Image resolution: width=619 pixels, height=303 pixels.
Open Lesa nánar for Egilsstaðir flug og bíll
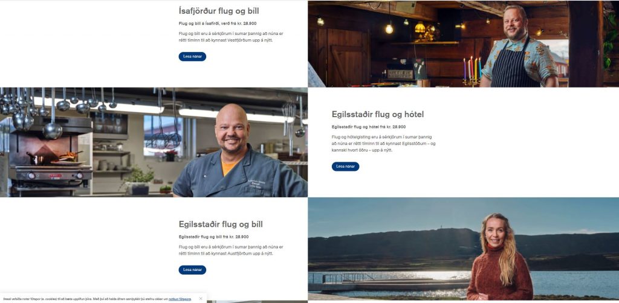coord(192,270)
